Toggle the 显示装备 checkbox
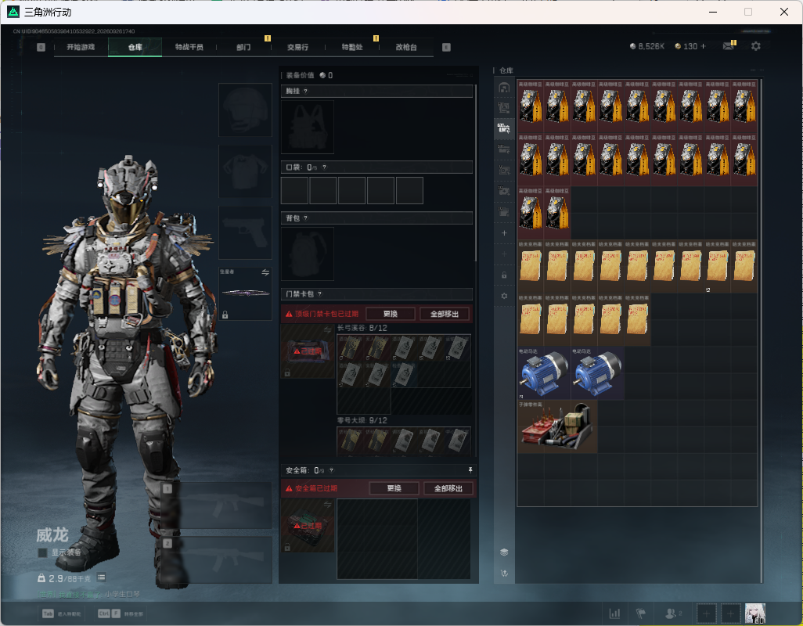Screen dimensions: 803x626 coord(43,552)
